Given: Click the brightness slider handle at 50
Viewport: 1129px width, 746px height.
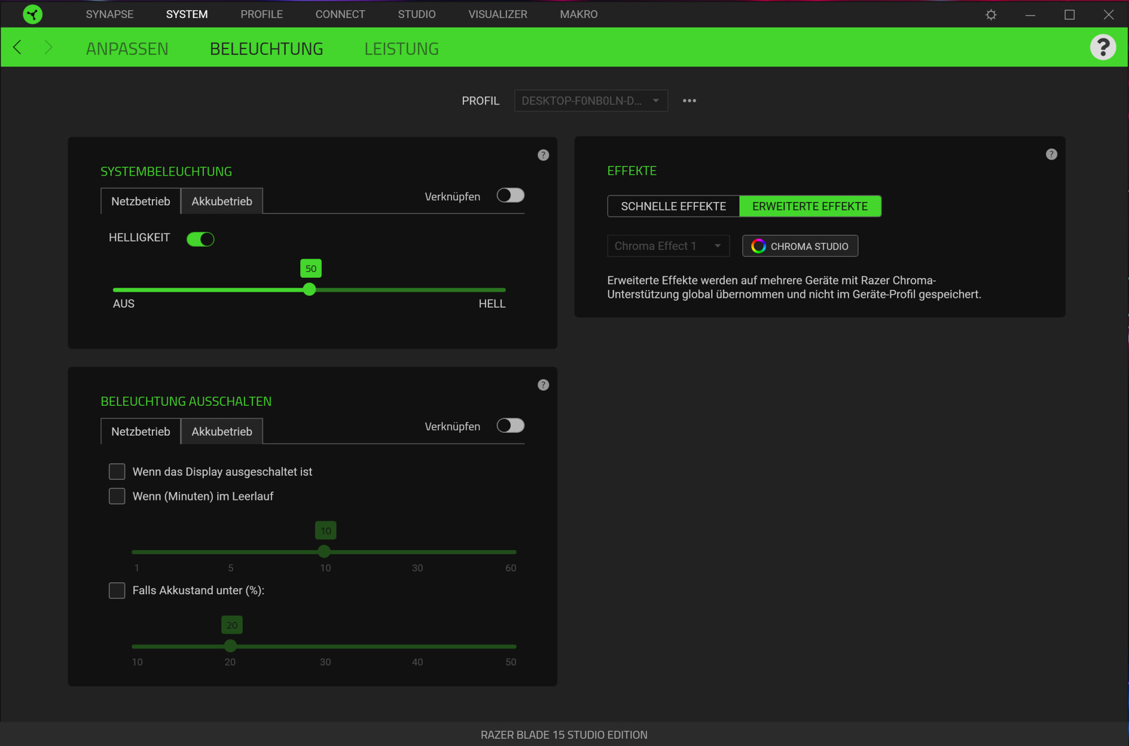Looking at the screenshot, I should (x=309, y=290).
